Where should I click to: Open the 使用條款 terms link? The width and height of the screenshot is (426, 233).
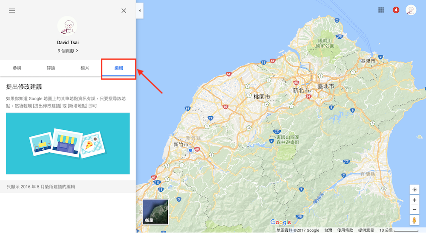coord(345,230)
